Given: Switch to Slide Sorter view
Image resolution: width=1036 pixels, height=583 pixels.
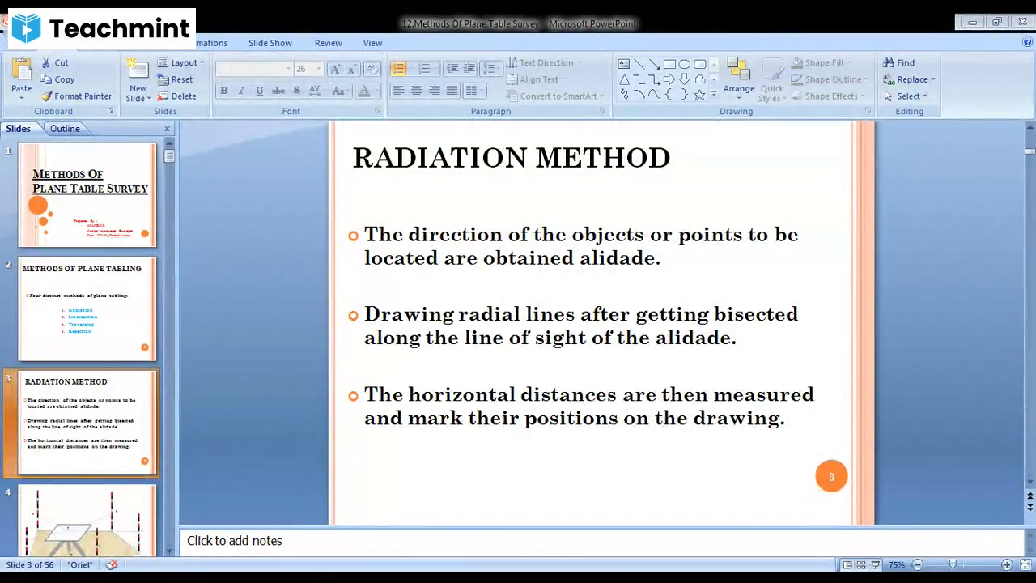Looking at the screenshot, I should (861, 565).
